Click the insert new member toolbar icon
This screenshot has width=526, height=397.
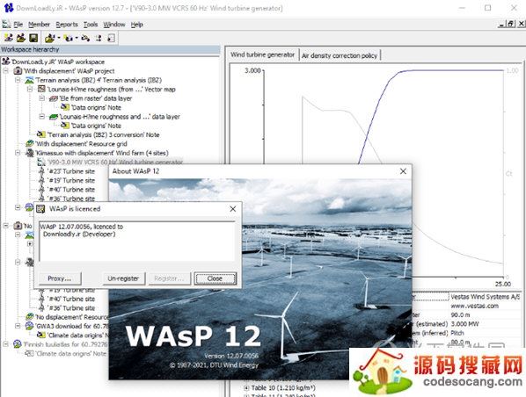pyautogui.click(x=69, y=38)
